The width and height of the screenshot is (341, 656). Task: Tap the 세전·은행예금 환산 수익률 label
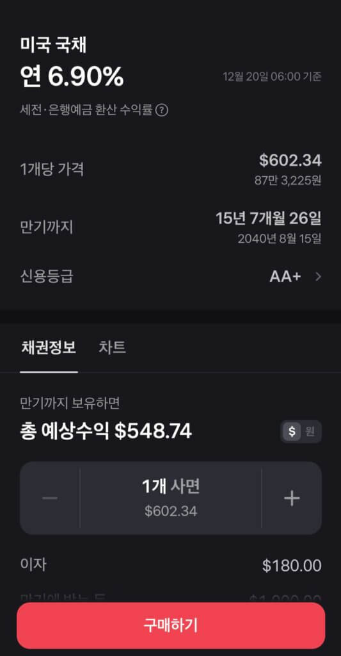[x=86, y=110]
